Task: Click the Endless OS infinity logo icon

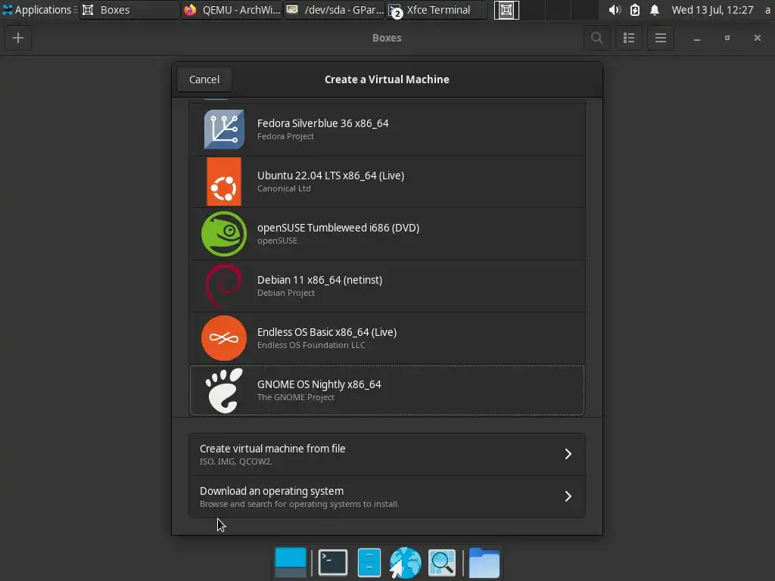Action: [x=224, y=338]
